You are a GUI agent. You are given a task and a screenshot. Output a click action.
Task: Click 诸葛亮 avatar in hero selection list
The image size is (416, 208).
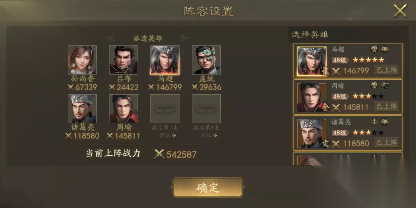coord(312,133)
